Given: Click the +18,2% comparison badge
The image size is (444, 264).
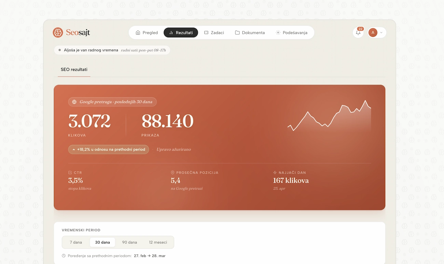Looking at the screenshot, I should point(108,149).
